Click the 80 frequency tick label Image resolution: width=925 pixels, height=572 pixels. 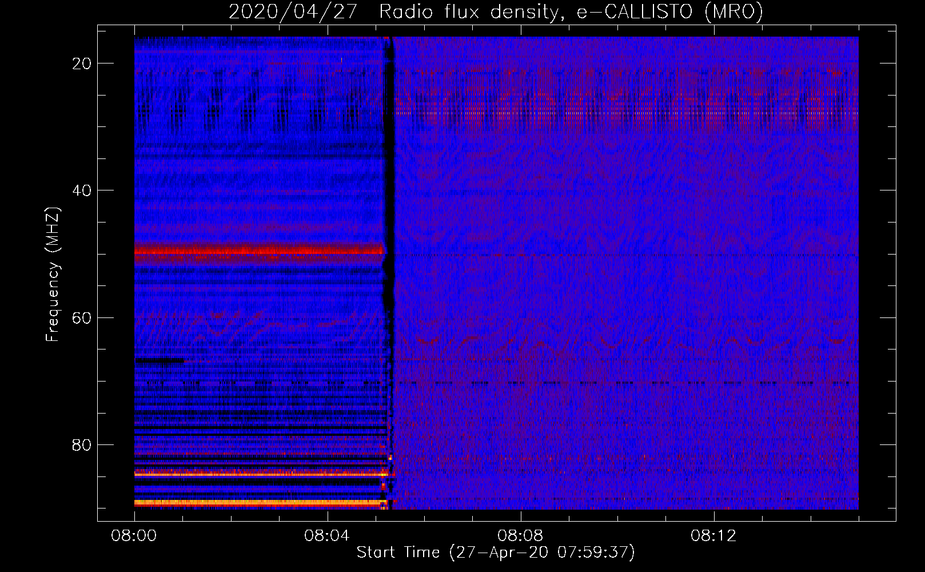pyautogui.click(x=82, y=444)
